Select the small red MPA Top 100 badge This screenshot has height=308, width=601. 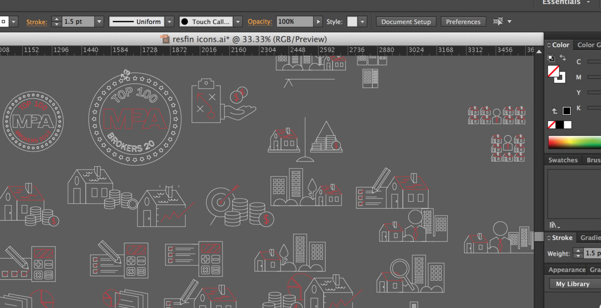(x=33, y=122)
